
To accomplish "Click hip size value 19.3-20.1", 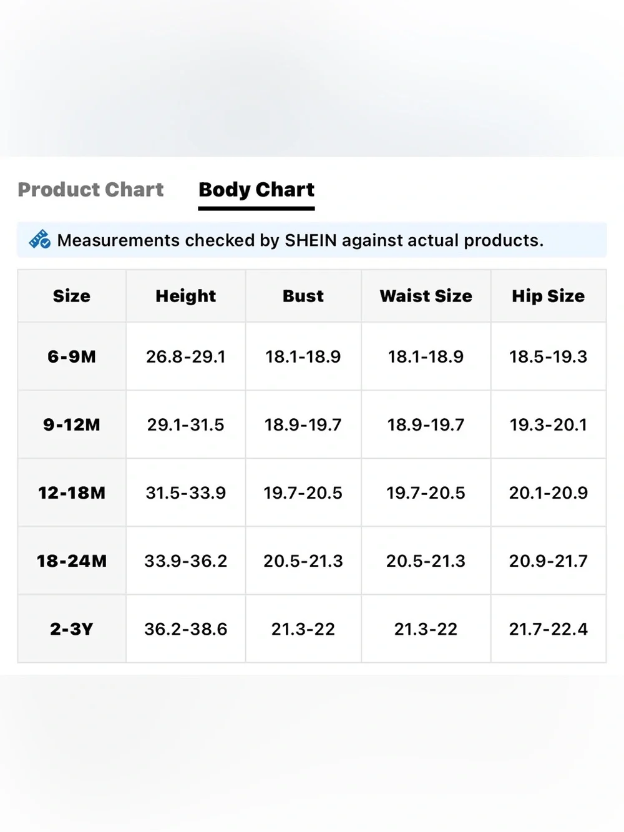I will click(x=548, y=424).
